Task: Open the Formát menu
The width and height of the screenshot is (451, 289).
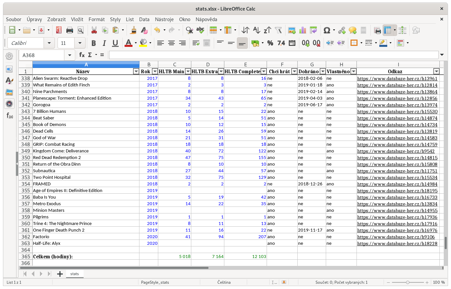Action: coord(96,19)
